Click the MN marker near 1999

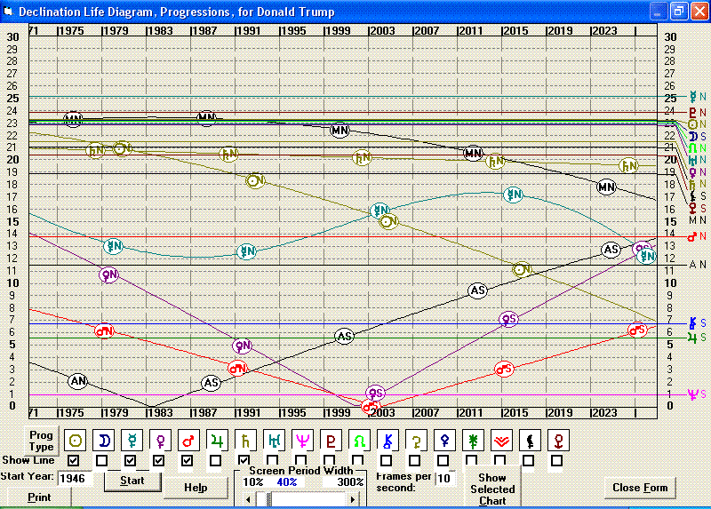pyautogui.click(x=340, y=131)
